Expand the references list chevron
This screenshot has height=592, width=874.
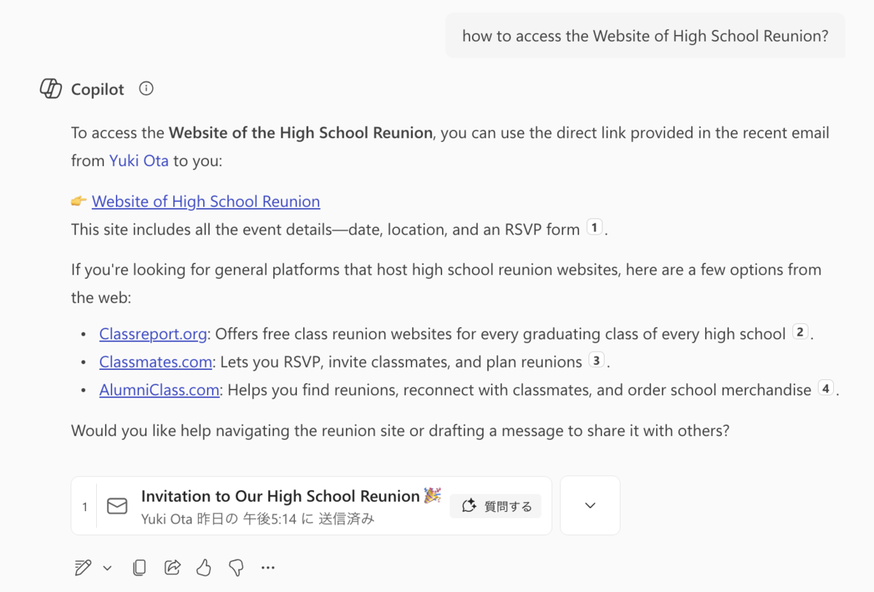click(590, 506)
